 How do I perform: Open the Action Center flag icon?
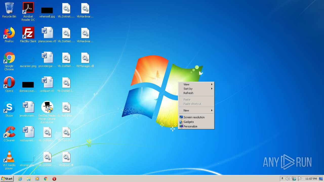point(300,179)
